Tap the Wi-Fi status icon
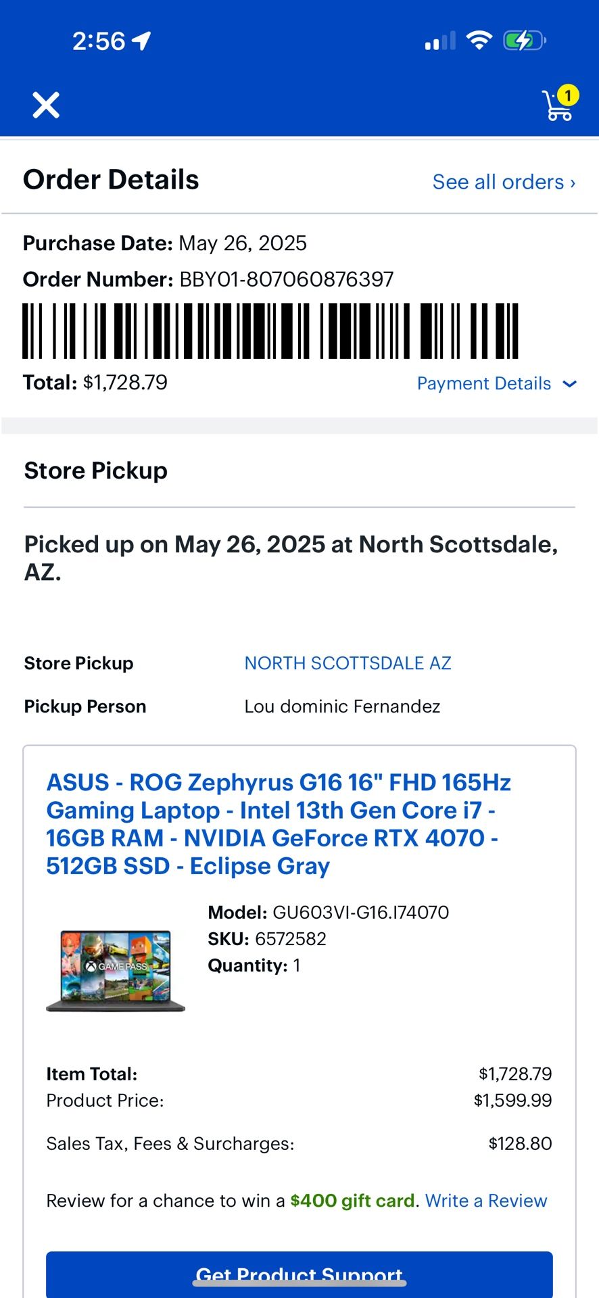 pos(479,41)
